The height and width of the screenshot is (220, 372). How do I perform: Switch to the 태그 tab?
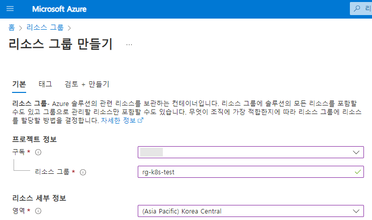(x=45, y=84)
